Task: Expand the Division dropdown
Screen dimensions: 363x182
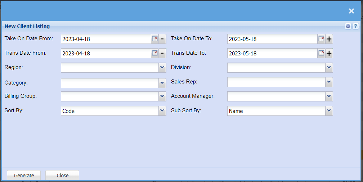Action: click(x=329, y=68)
